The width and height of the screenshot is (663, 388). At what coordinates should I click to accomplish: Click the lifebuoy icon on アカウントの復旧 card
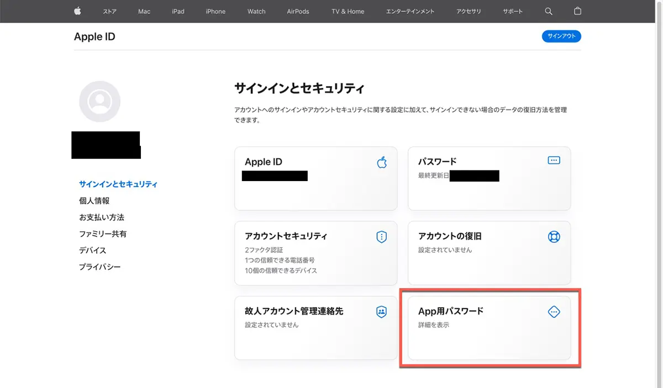[x=554, y=237]
